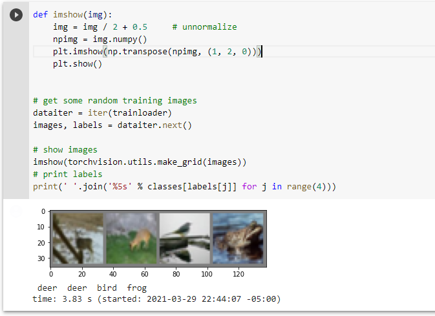Click the print join classes code line
The width and height of the screenshot is (435, 316).
pos(184,187)
